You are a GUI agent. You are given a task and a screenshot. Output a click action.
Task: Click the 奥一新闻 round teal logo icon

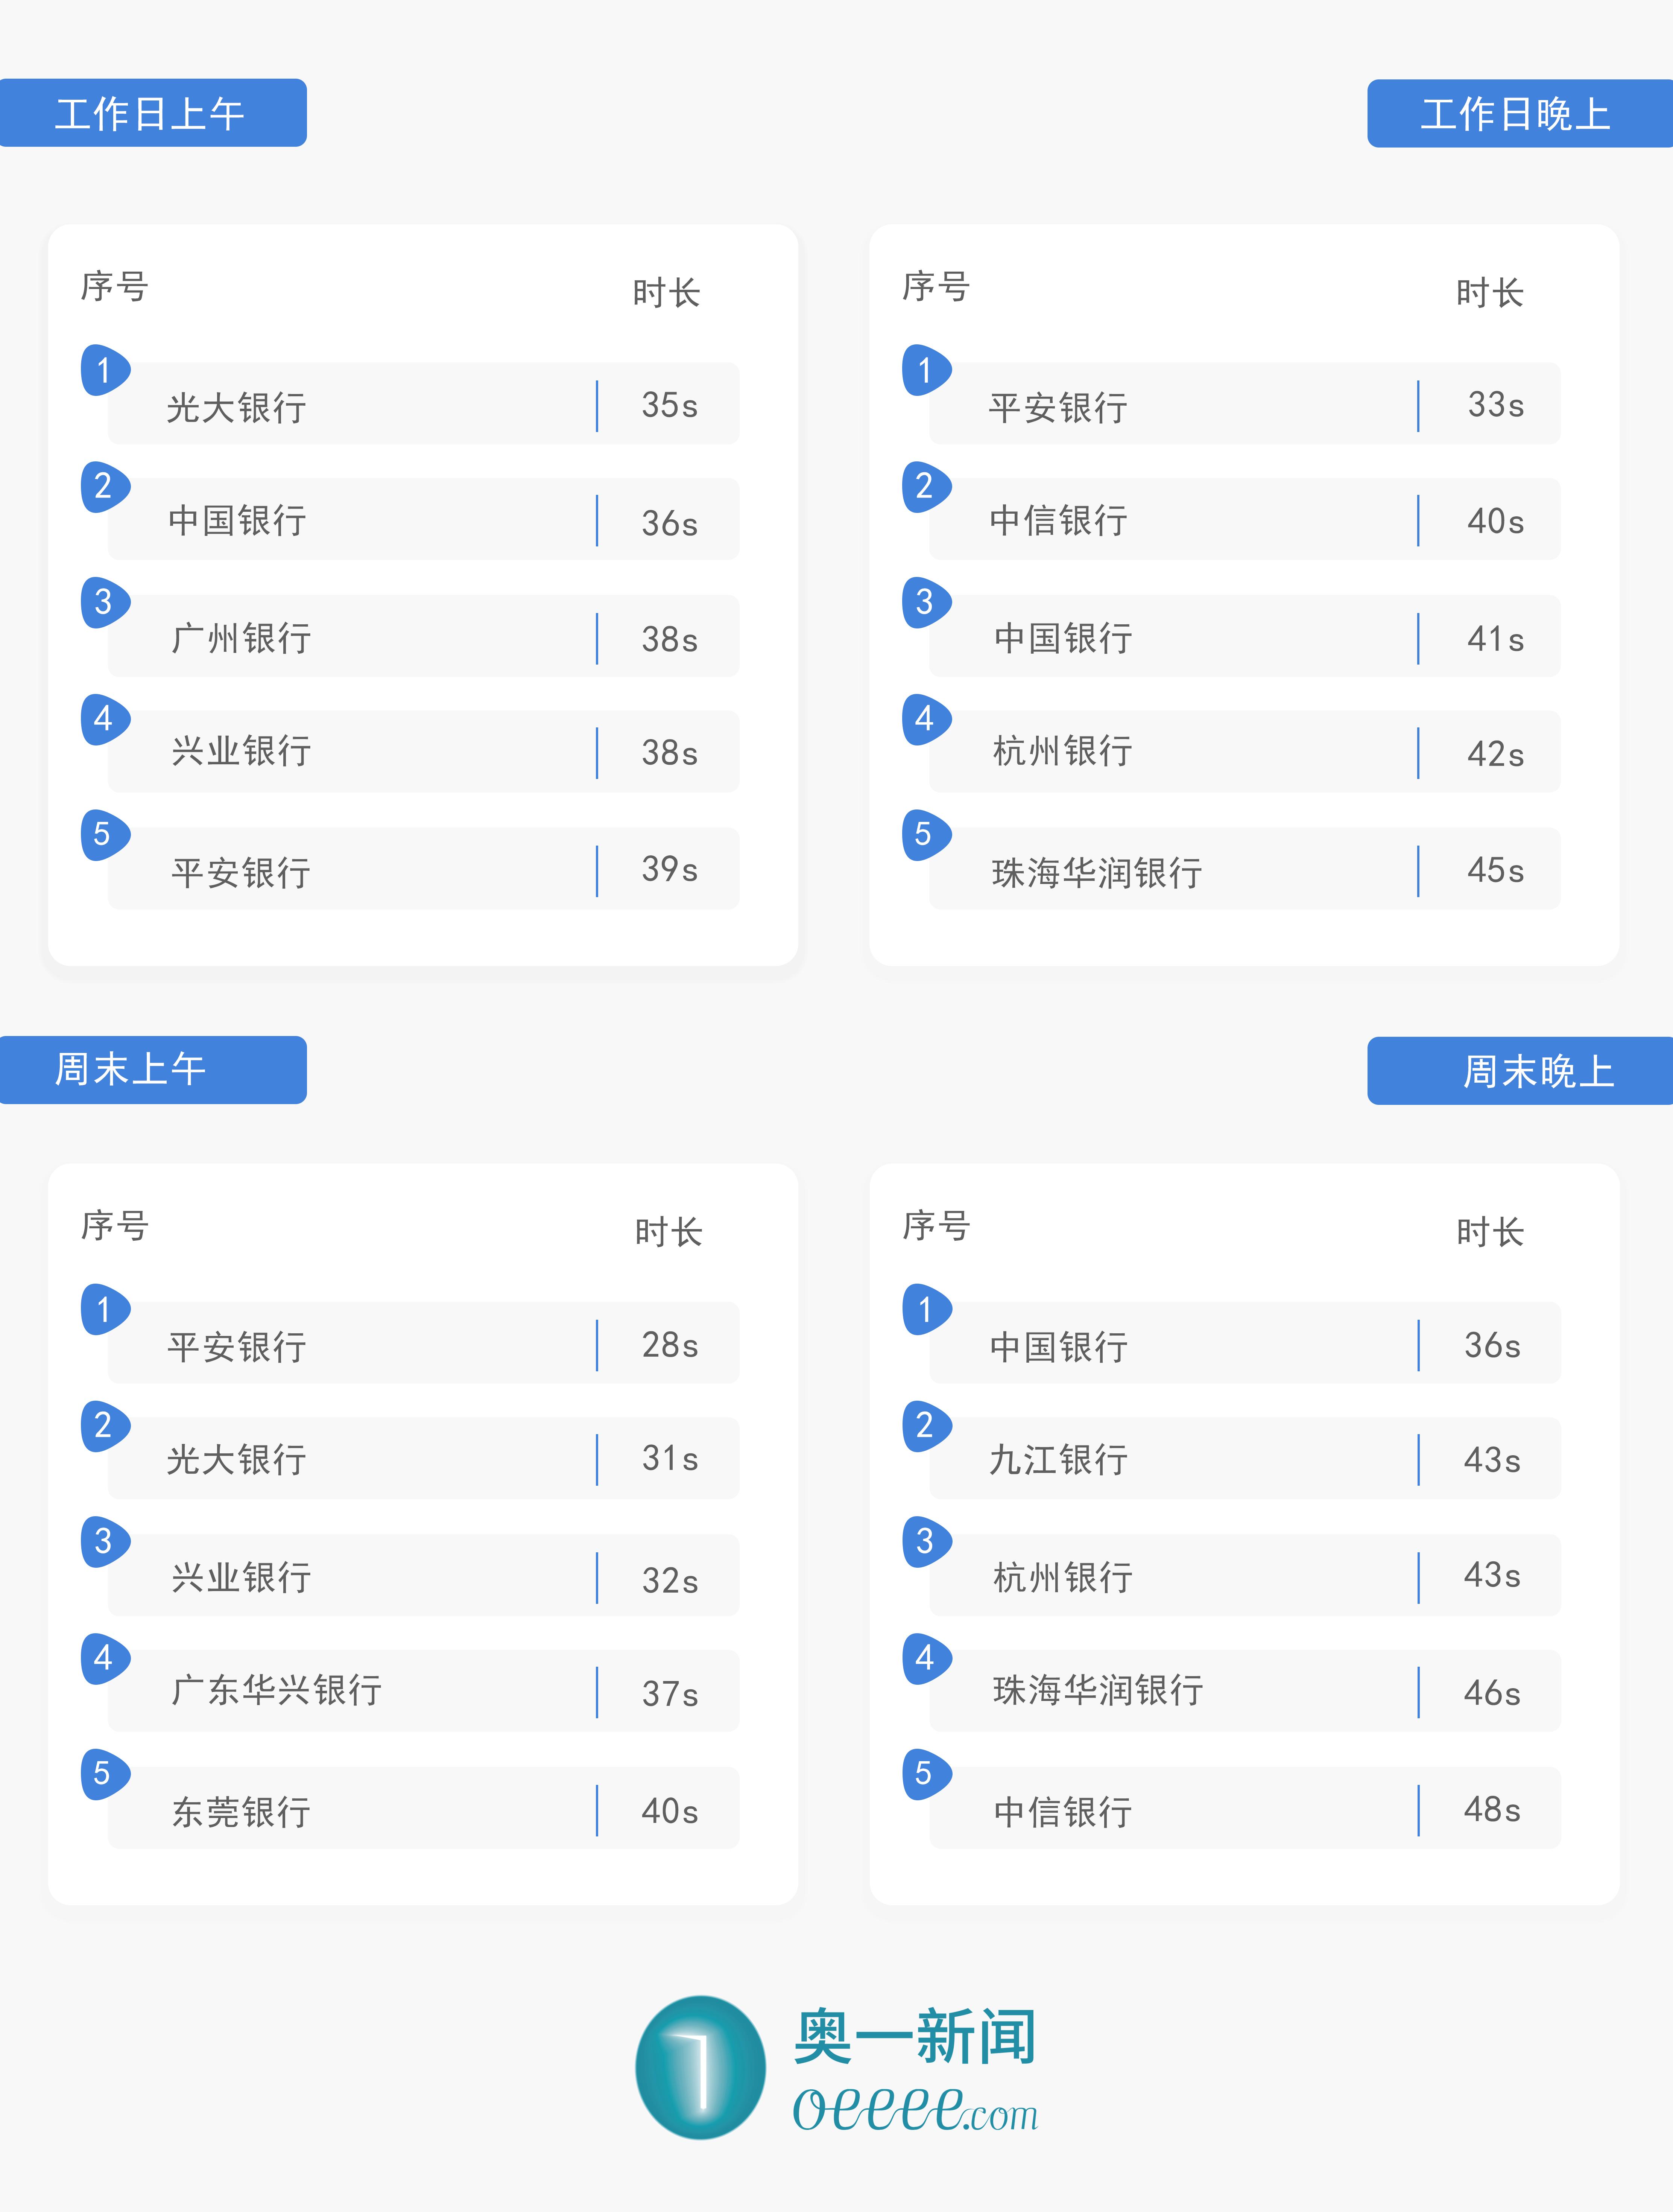point(700,2067)
